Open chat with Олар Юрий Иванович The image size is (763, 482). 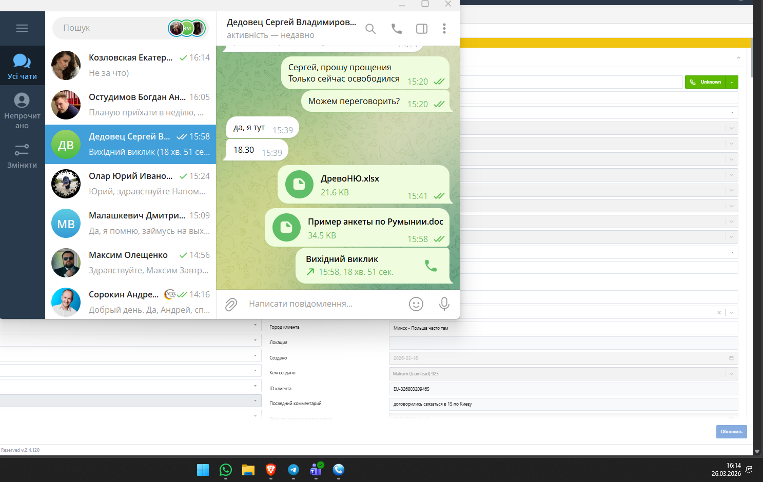(x=131, y=184)
